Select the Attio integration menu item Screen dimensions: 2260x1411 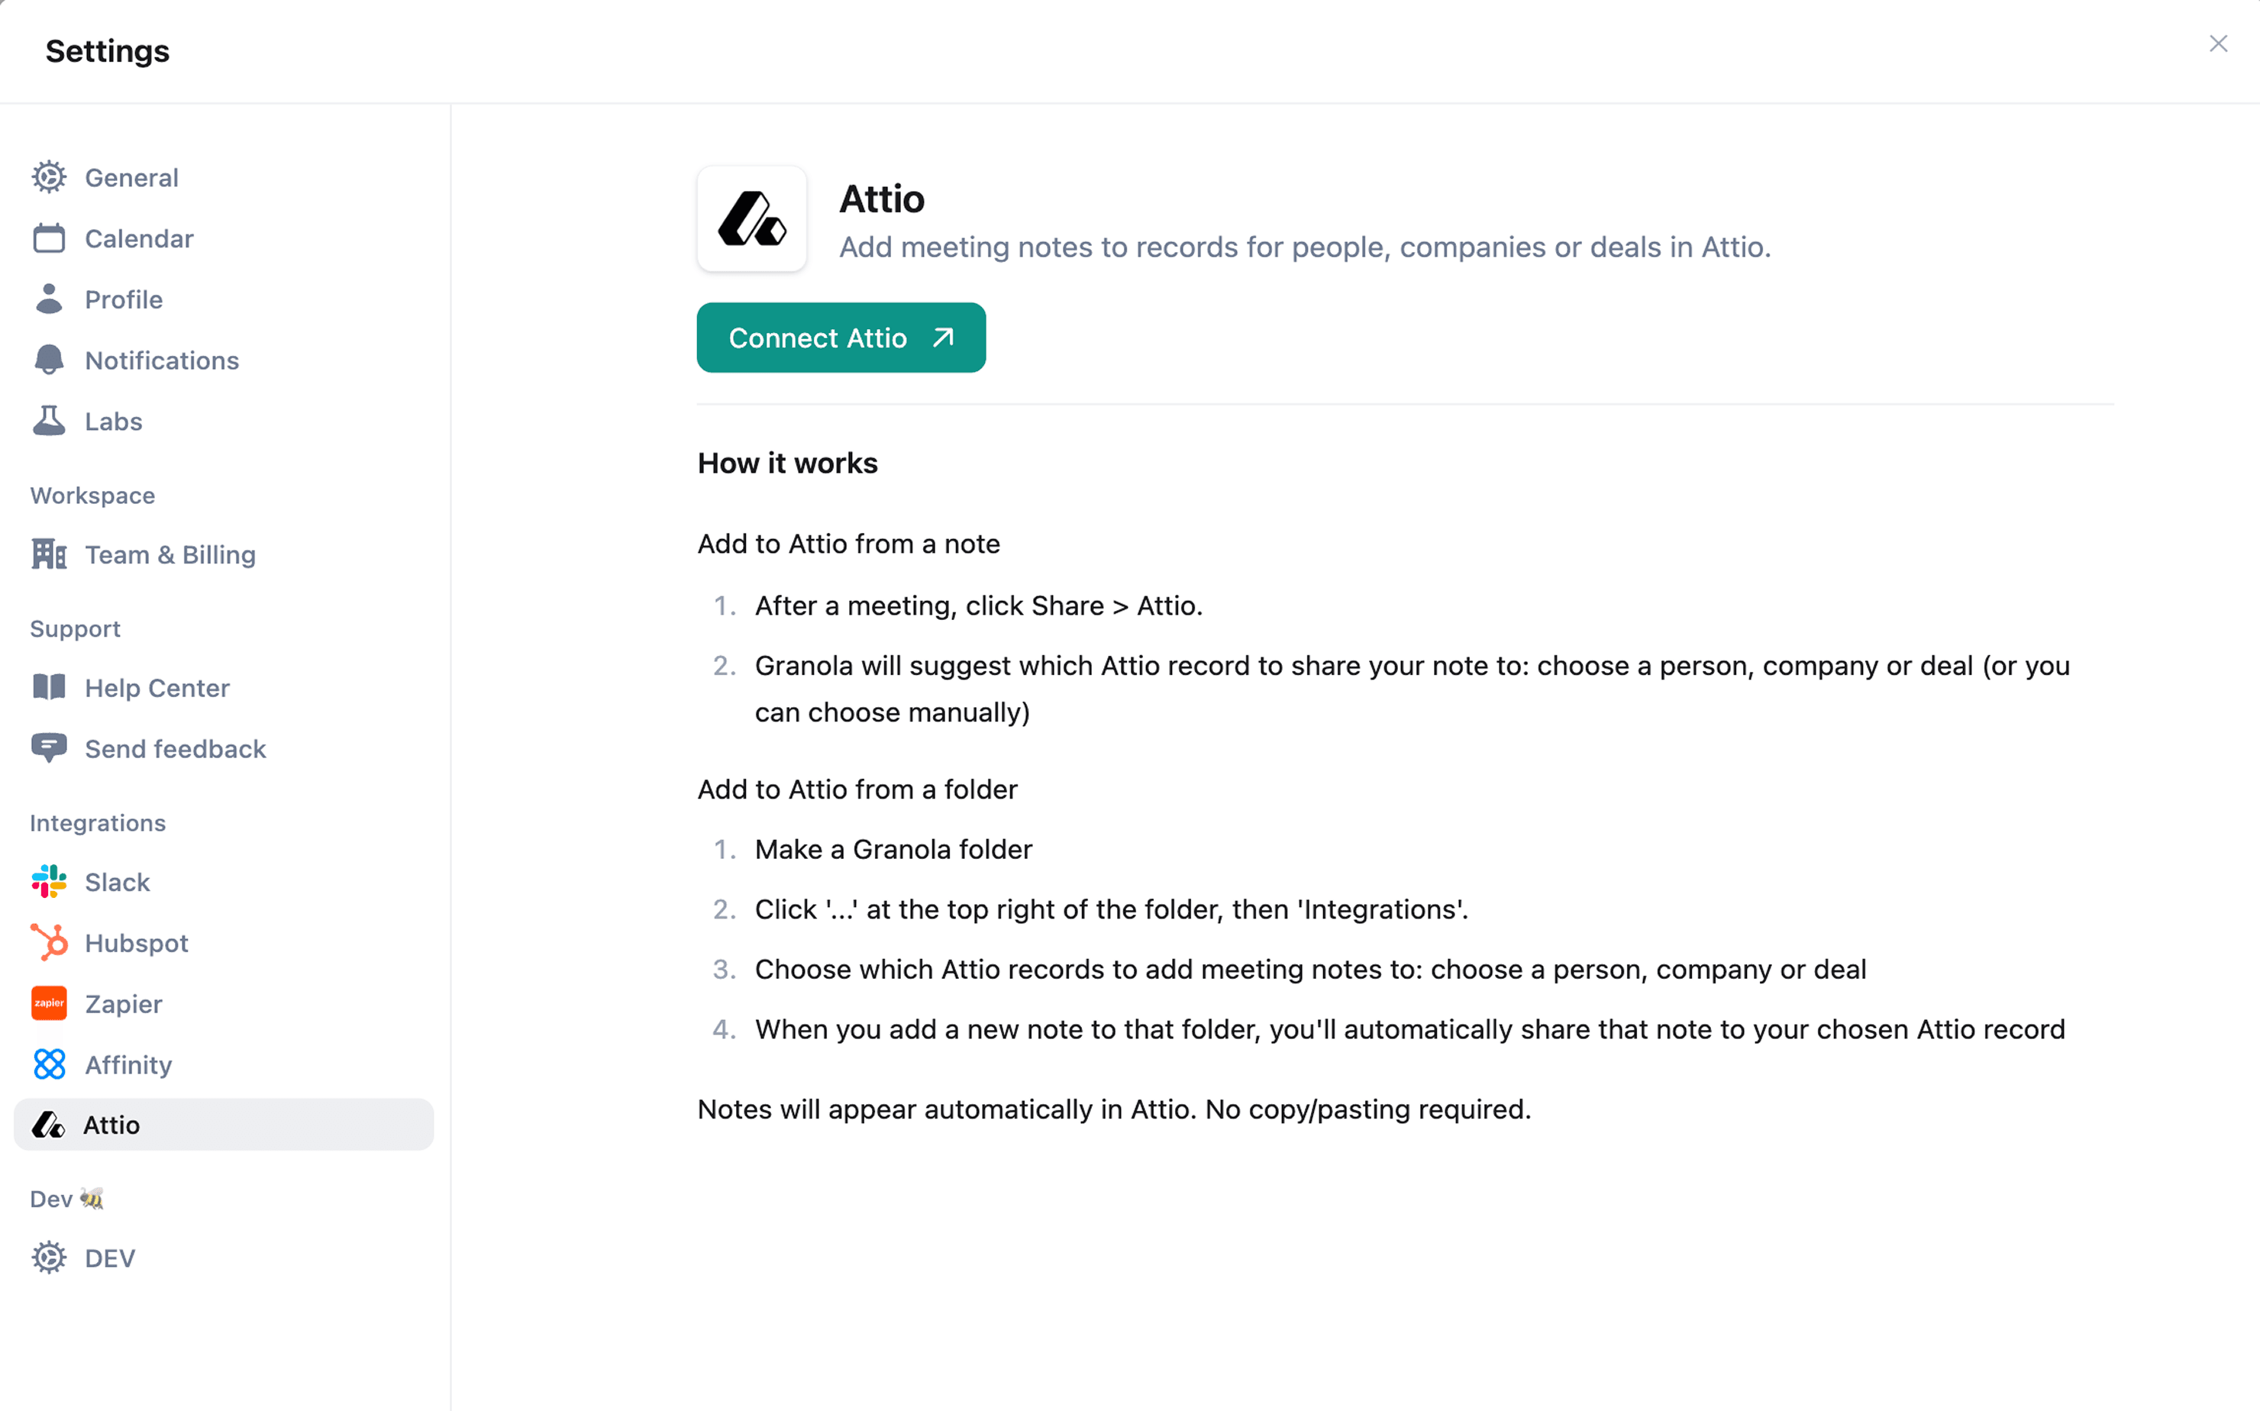pos(224,1125)
